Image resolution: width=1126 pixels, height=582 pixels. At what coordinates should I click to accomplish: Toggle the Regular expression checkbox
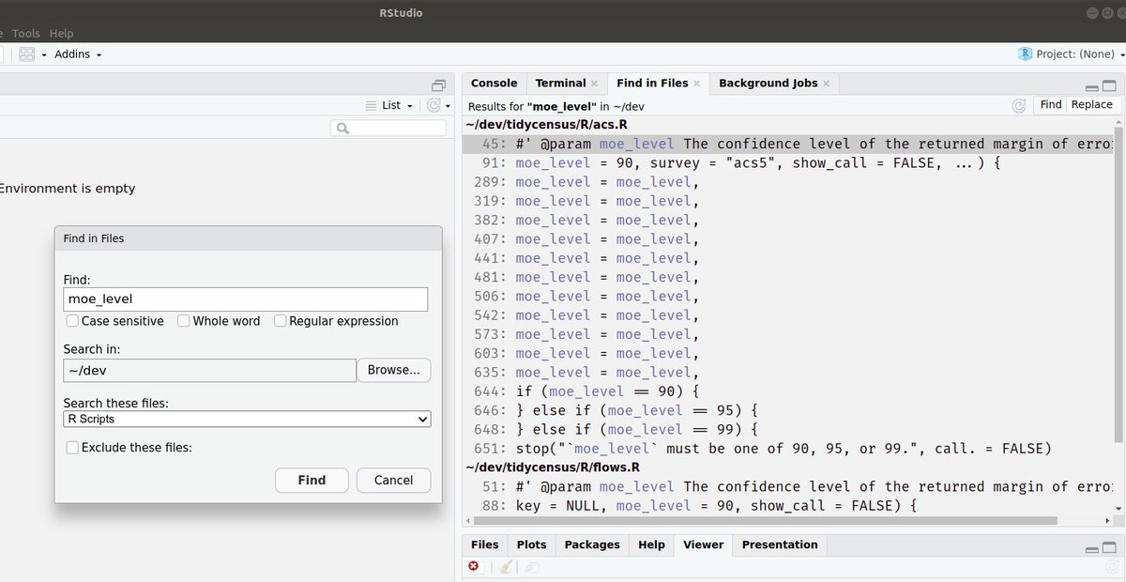tap(280, 321)
